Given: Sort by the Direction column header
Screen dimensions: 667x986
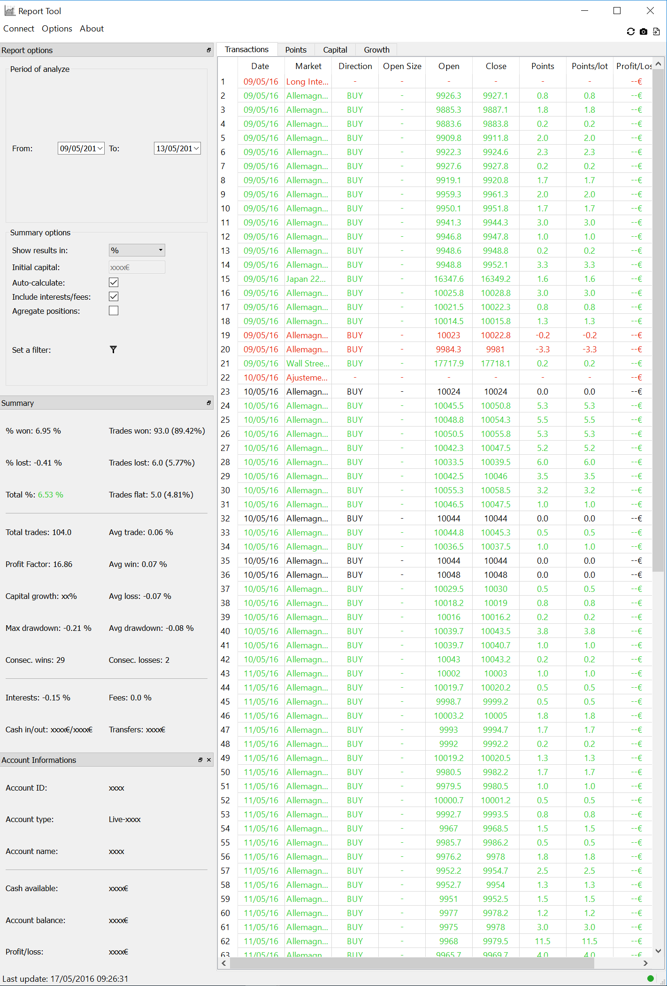Looking at the screenshot, I should pyautogui.click(x=355, y=66).
